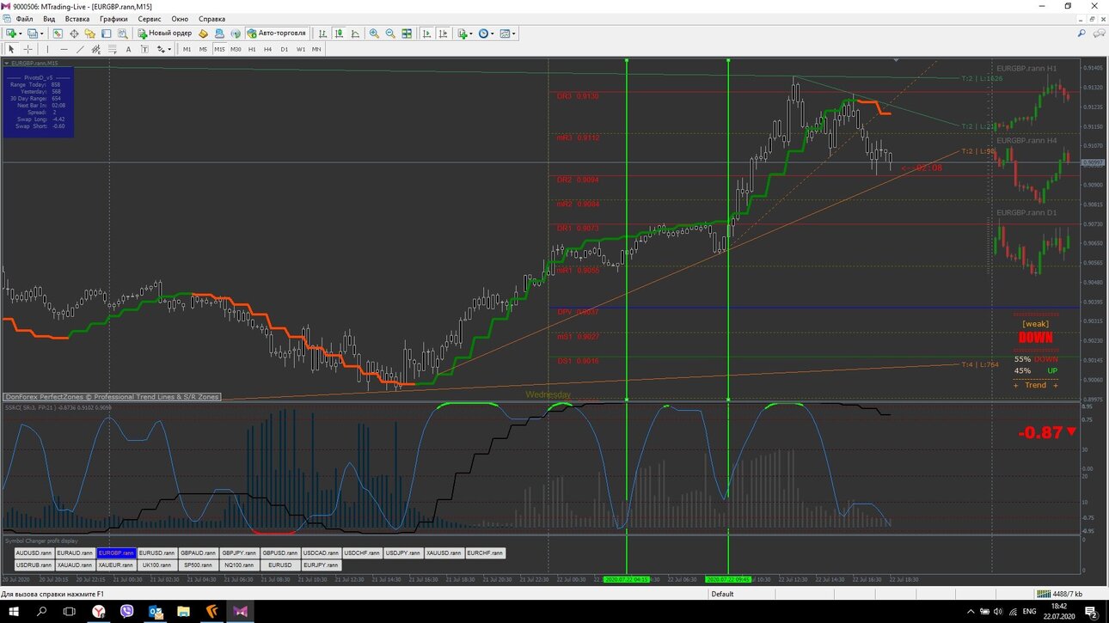The width and height of the screenshot is (1109, 623).
Task: Open the Market Watch window icon
Action: (x=58, y=34)
